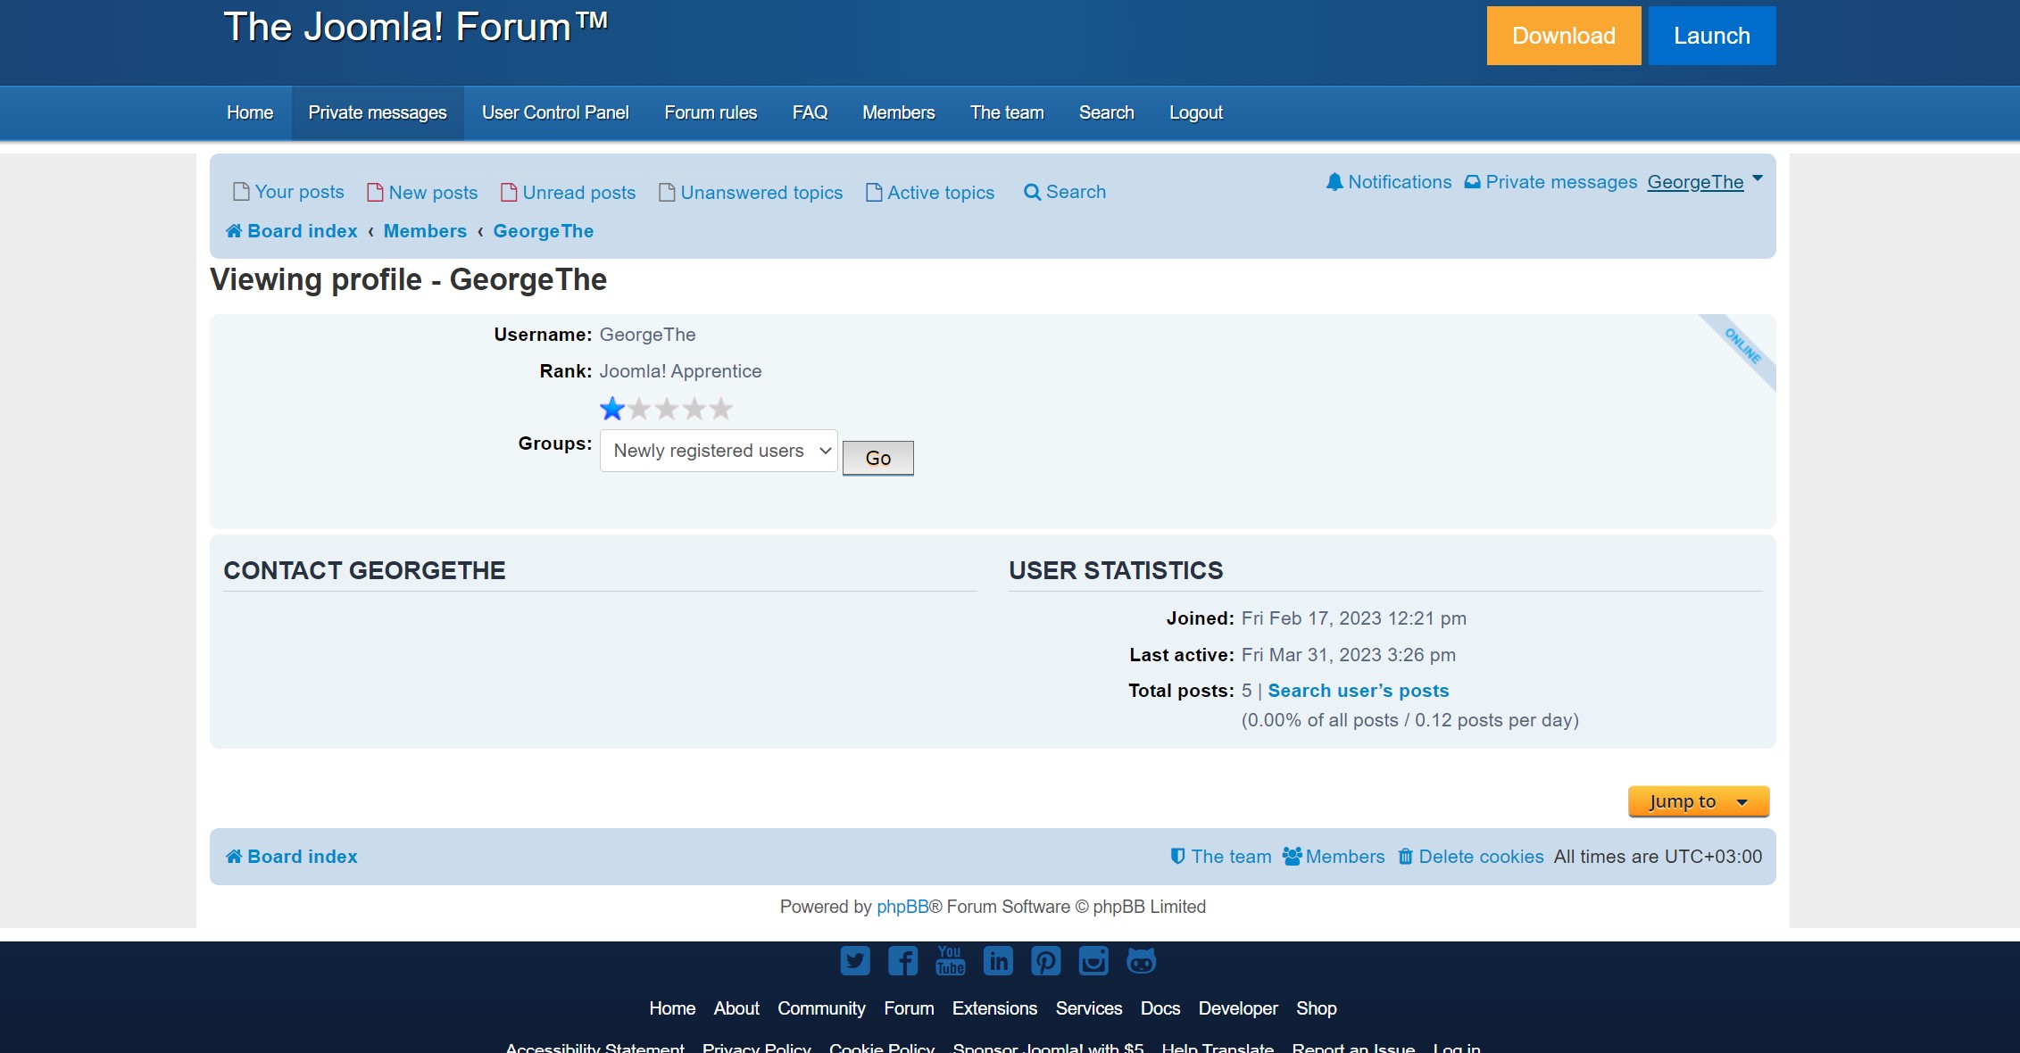This screenshot has width=2020, height=1053.
Task: Open Search in the top navigation bar
Action: coord(1107,112)
